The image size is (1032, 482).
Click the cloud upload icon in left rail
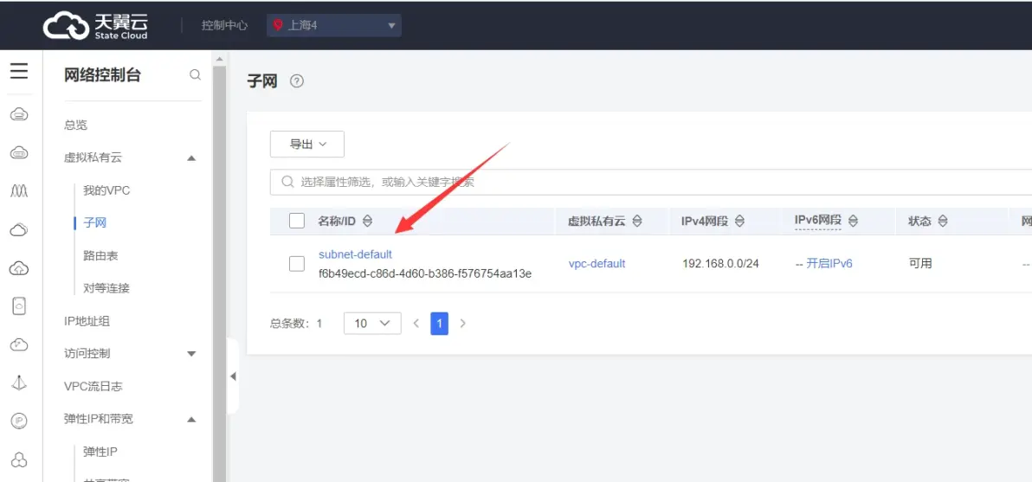19,267
